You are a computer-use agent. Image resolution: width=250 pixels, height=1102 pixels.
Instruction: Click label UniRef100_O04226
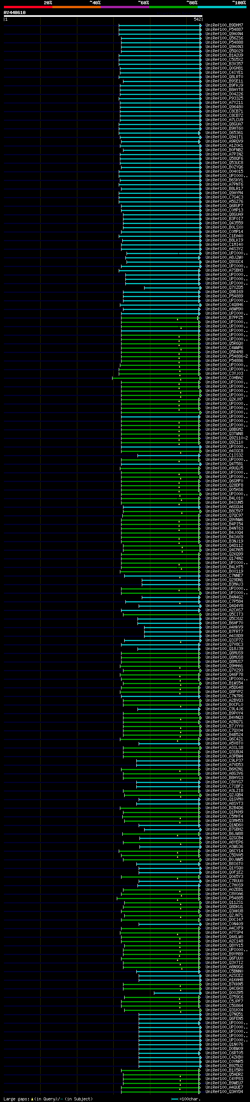coord(224,94)
